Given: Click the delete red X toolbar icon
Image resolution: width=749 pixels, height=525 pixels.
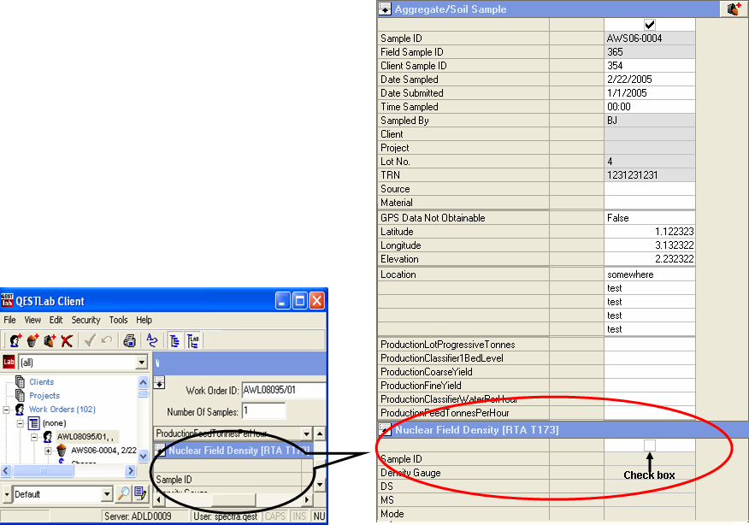Looking at the screenshot, I should [x=67, y=340].
